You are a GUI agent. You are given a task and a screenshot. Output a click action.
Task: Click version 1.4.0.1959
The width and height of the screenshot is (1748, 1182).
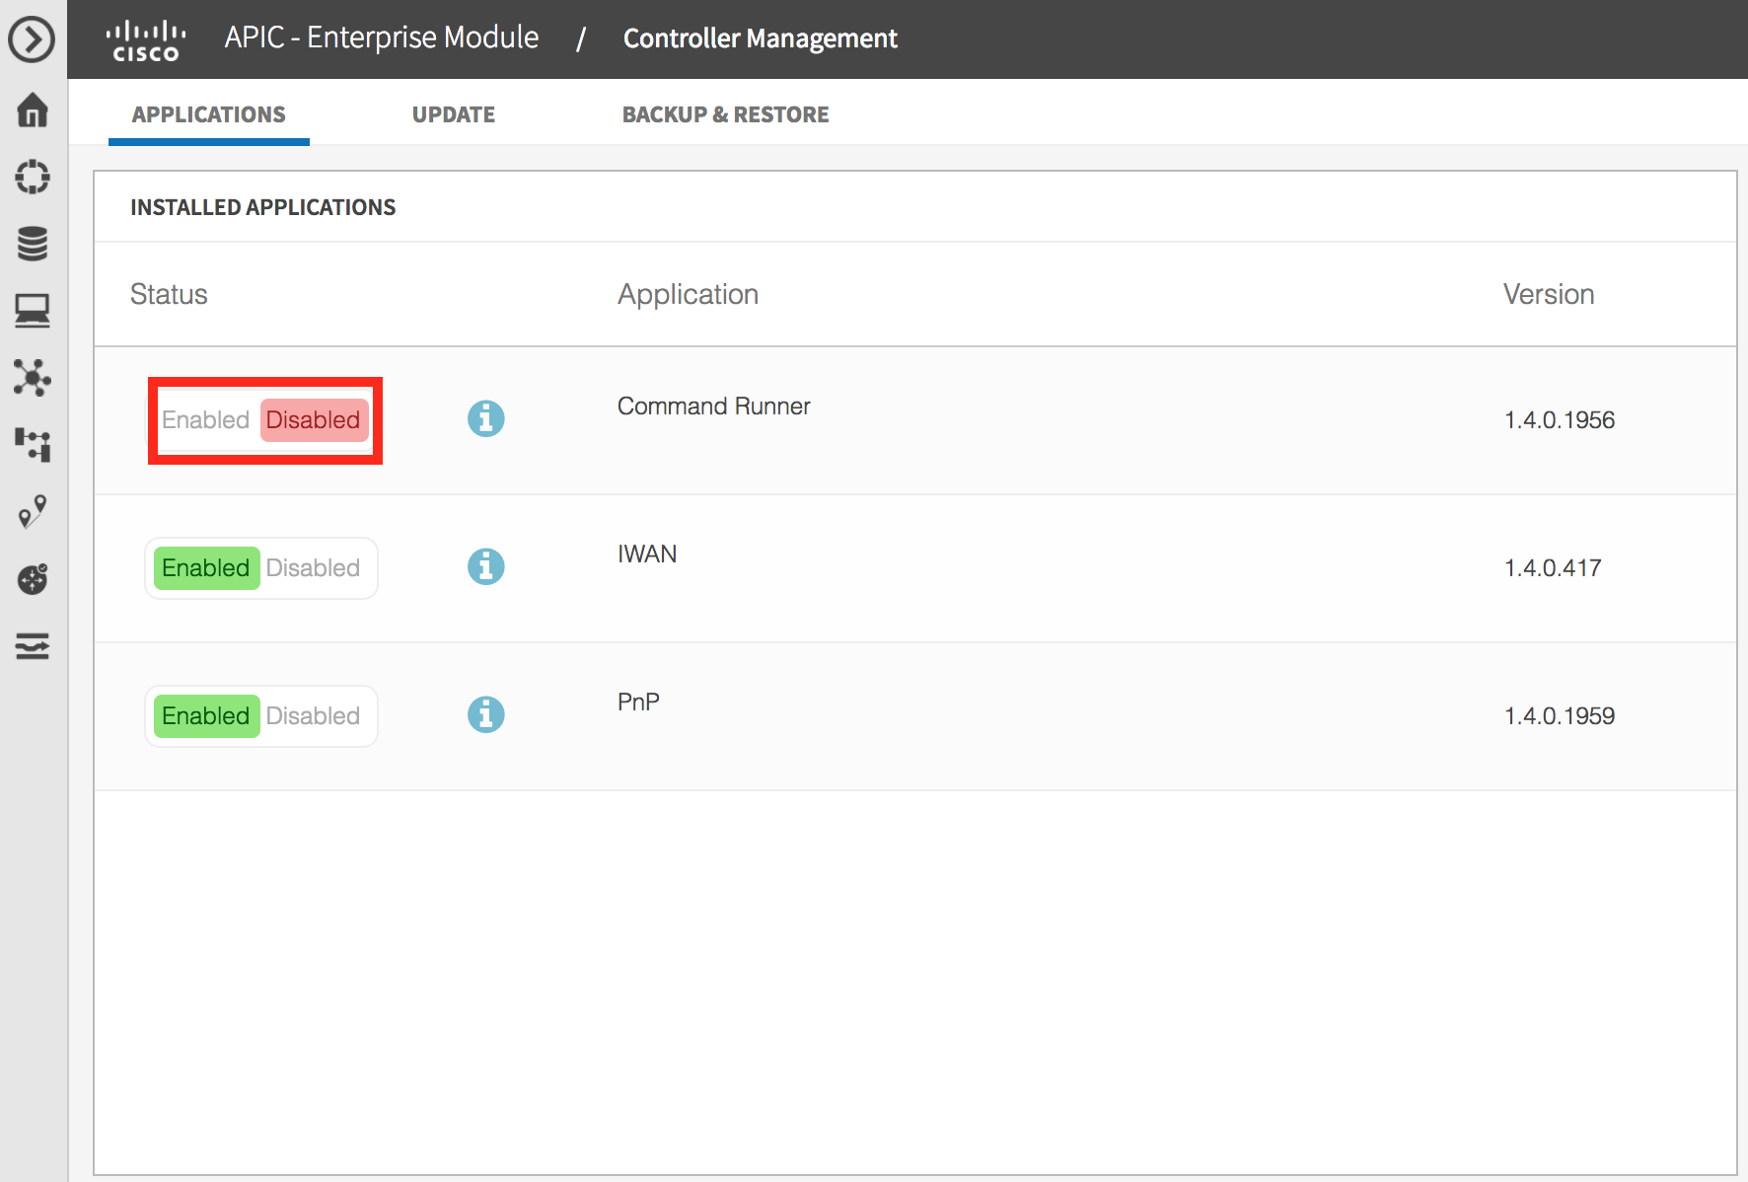[x=1560, y=716]
